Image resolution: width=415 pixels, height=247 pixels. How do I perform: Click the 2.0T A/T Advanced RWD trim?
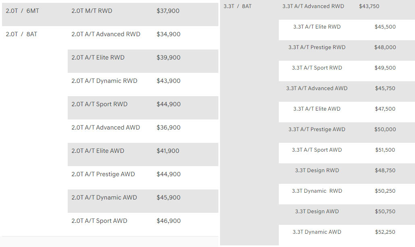[106, 34]
